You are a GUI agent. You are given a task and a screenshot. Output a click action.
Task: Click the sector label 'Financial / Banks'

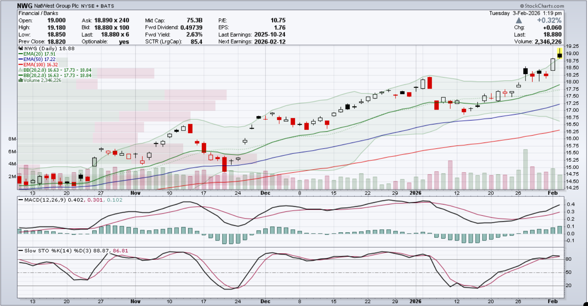coord(38,13)
